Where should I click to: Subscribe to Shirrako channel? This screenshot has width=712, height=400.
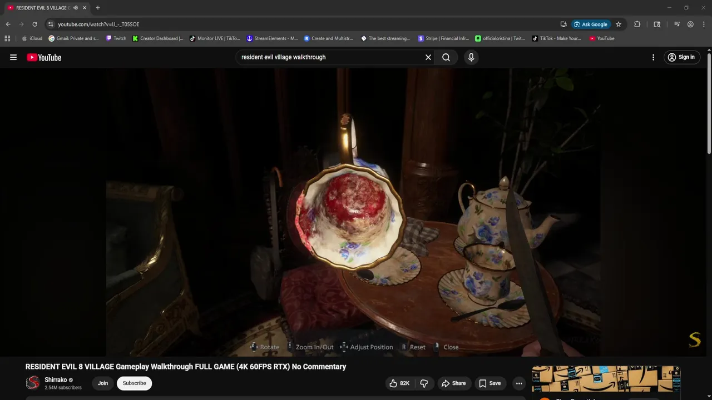pyautogui.click(x=134, y=383)
